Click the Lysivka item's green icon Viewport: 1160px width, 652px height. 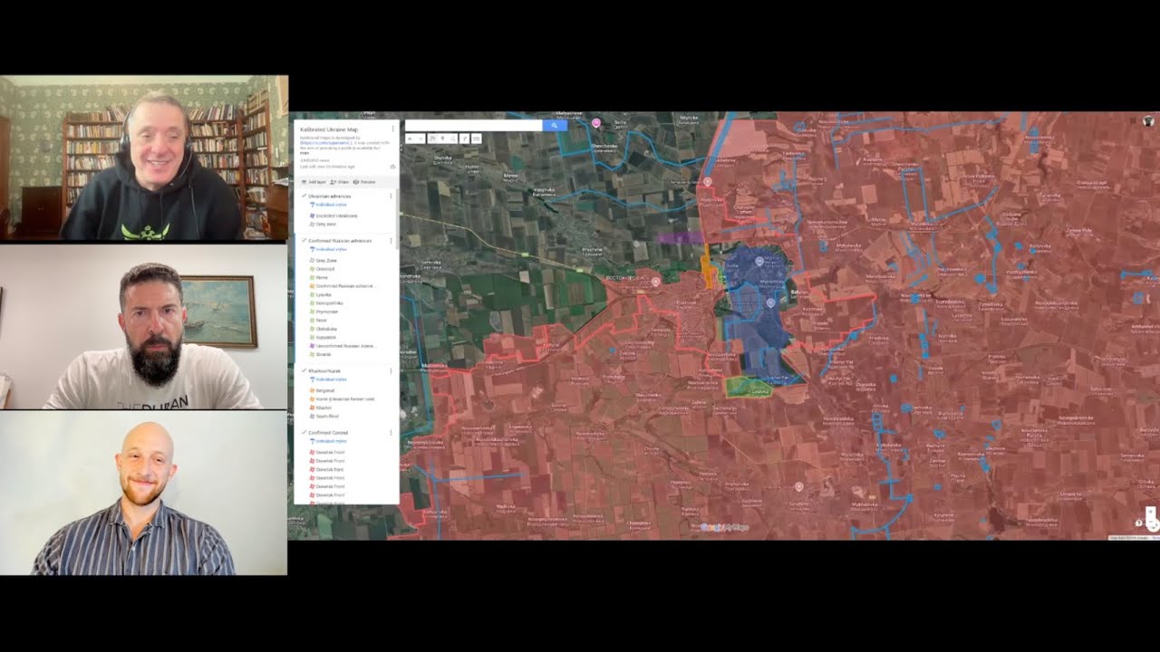point(313,294)
